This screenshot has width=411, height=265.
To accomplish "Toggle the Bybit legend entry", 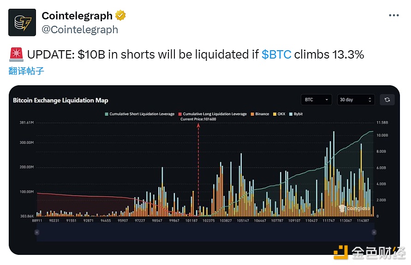I will pyautogui.click(x=296, y=114).
